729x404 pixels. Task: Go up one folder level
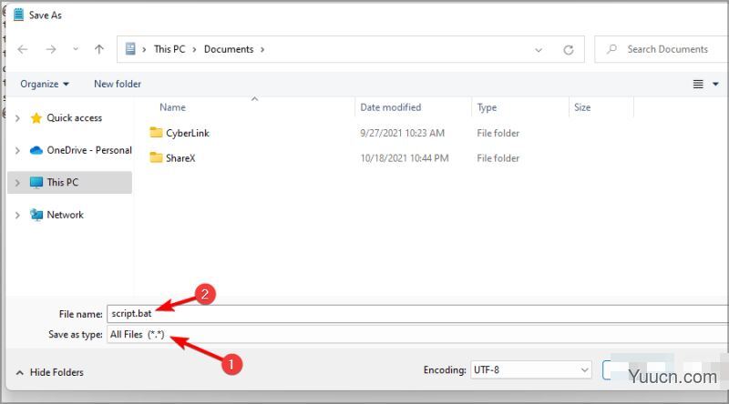click(x=99, y=49)
